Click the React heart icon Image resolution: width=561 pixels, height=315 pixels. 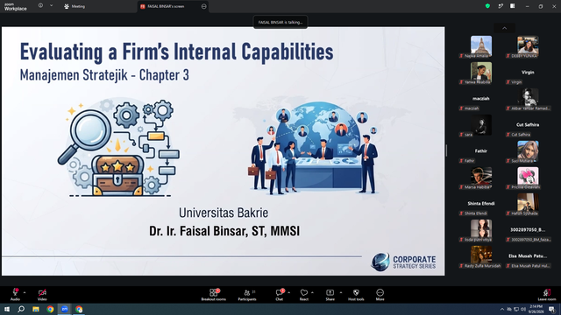(x=304, y=292)
